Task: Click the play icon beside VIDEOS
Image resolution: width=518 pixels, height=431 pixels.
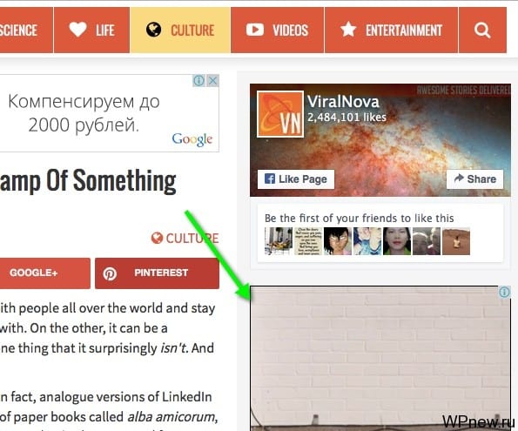Action: point(255,30)
